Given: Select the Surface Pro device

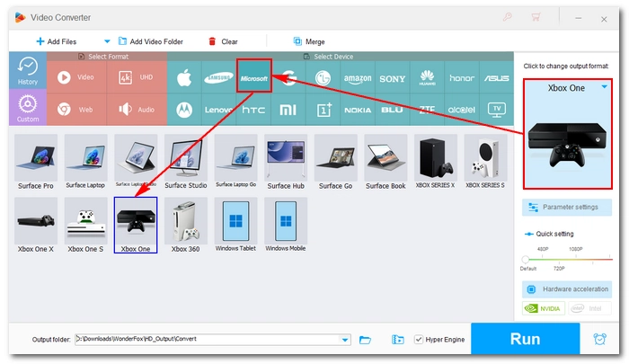Looking at the screenshot, I should click(x=36, y=162).
